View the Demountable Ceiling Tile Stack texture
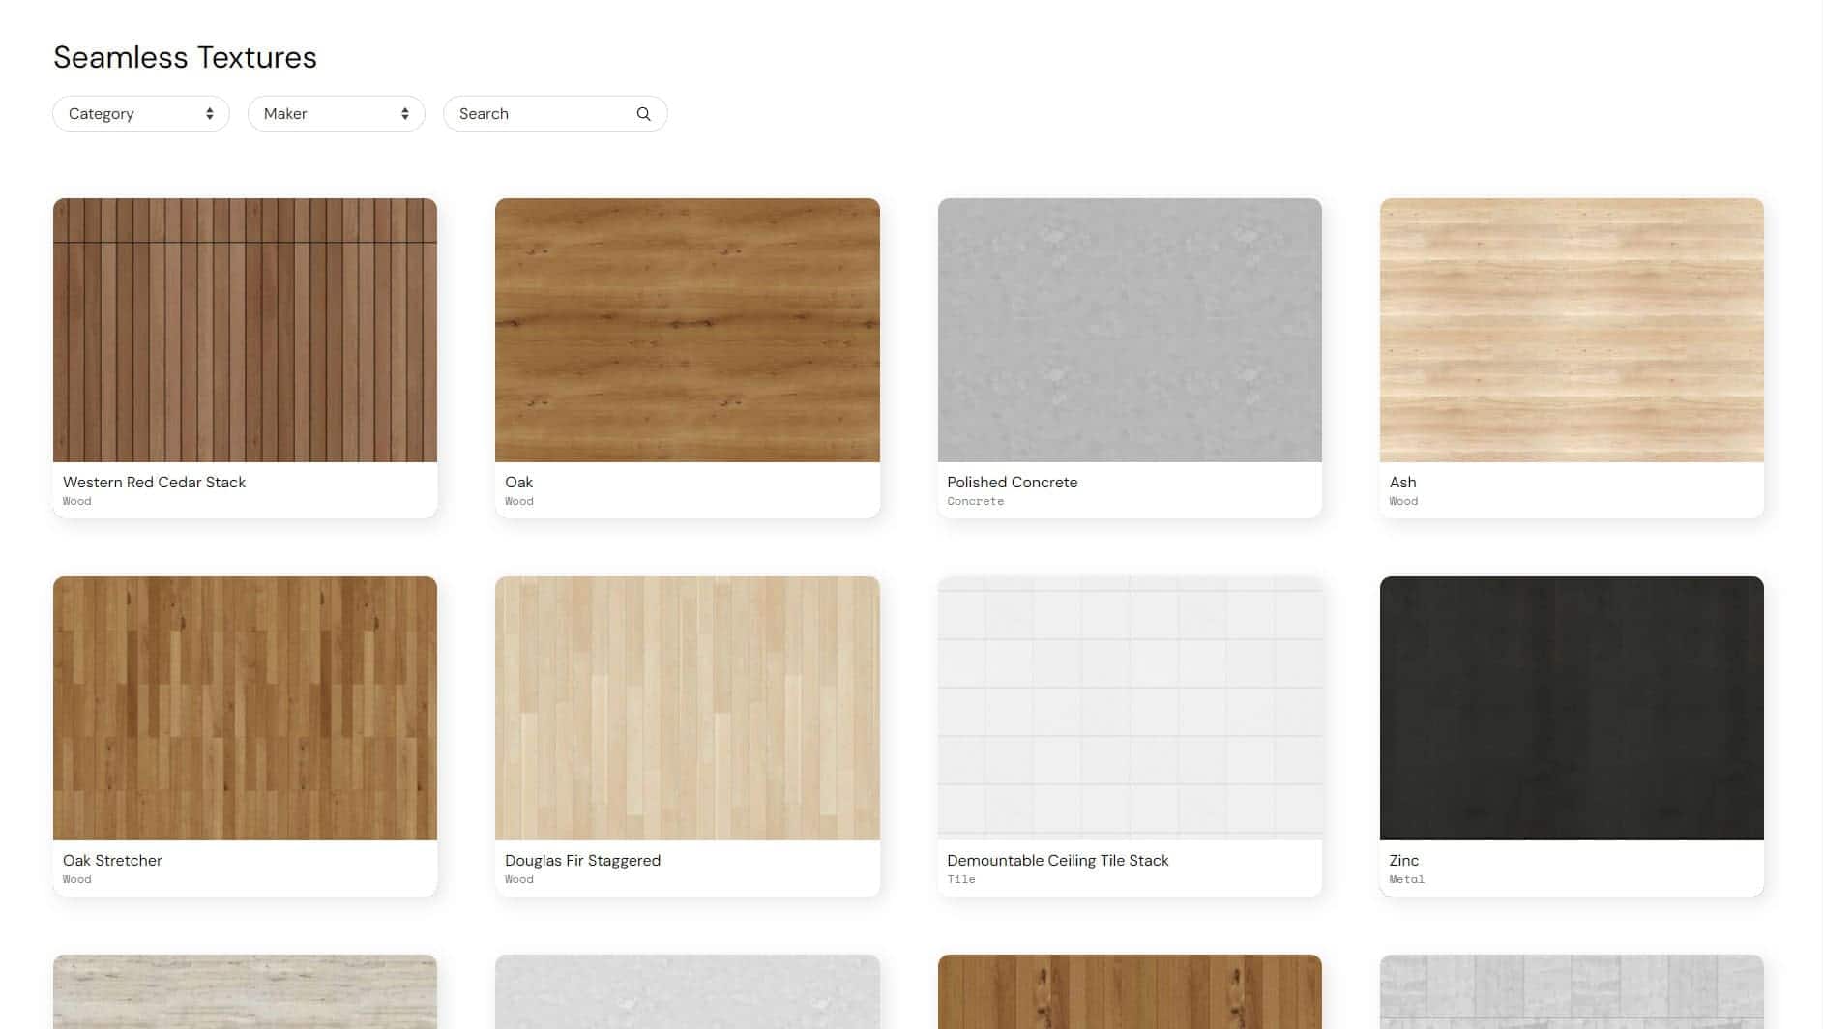 1129,707
